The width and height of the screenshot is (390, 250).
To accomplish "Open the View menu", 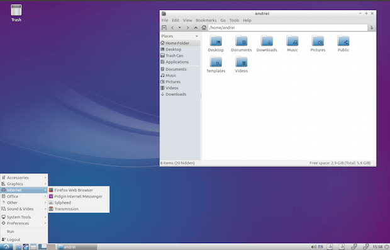I will (x=187, y=20).
